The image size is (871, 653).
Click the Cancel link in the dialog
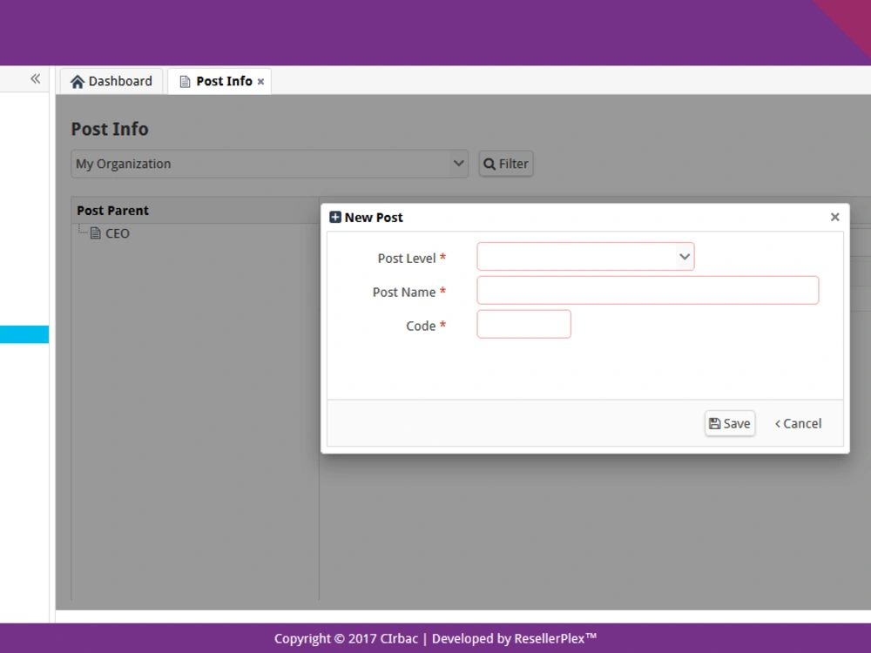click(801, 423)
